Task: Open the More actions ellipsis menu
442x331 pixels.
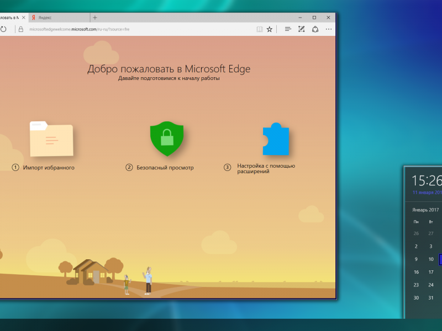Action: click(329, 29)
